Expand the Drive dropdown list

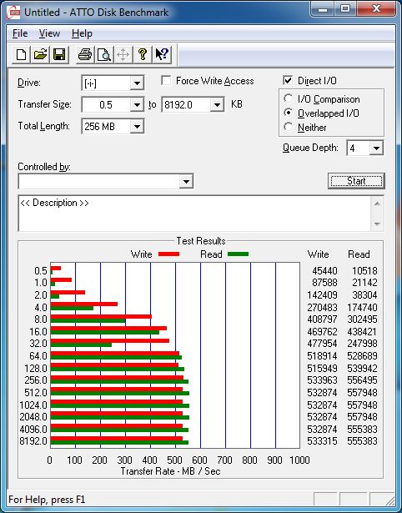pos(137,83)
